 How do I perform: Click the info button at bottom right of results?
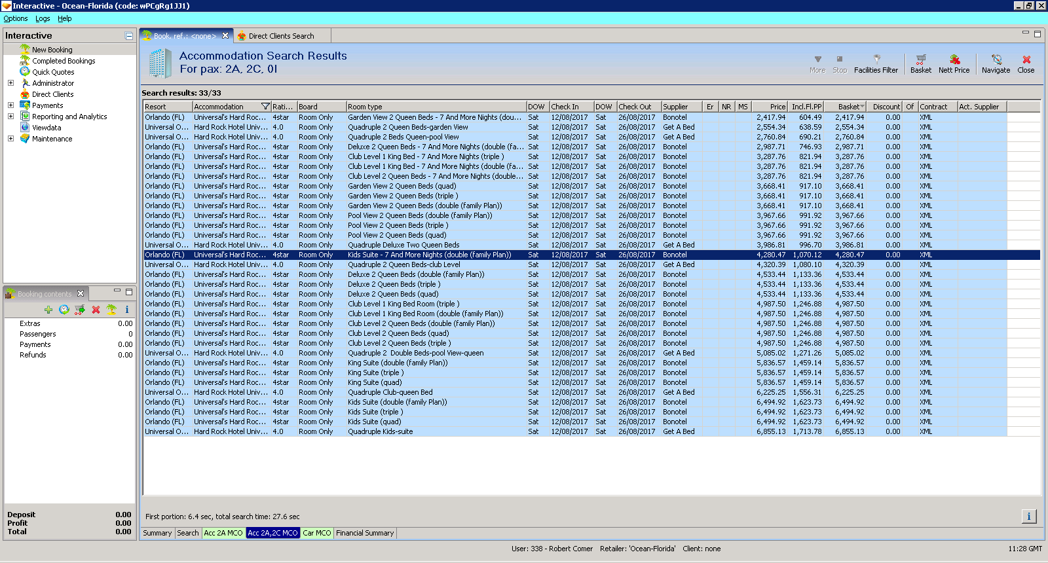click(1028, 517)
